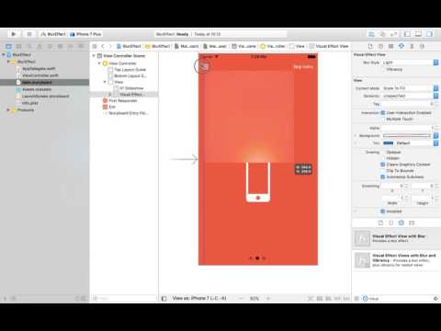441x331 pixels.
Task: Switch to the Version editor
Action: pyautogui.click(x=394, y=34)
